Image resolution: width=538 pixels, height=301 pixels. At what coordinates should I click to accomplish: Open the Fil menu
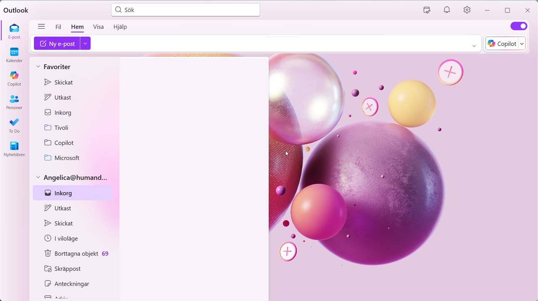(x=58, y=27)
